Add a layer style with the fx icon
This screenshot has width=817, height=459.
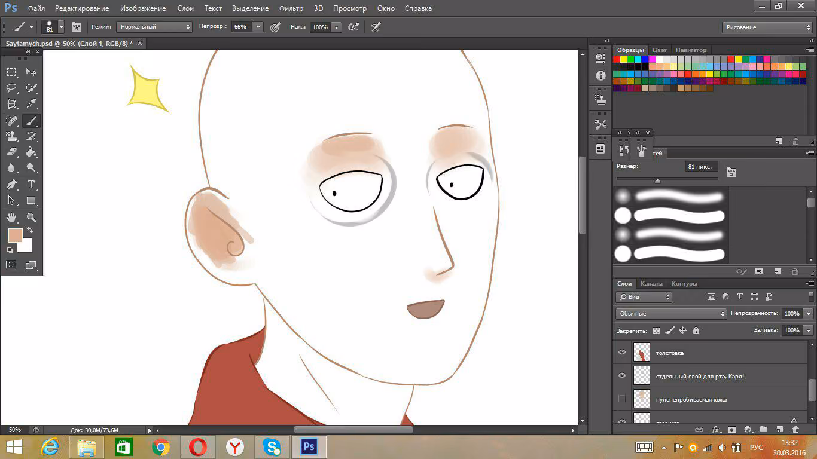coord(715,430)
